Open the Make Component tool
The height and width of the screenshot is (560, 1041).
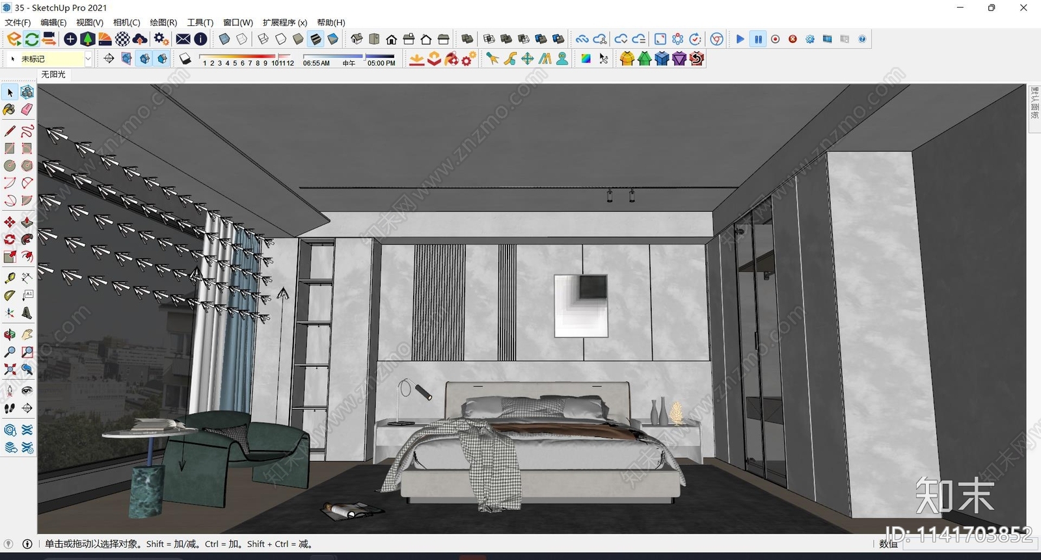(27, 92)
